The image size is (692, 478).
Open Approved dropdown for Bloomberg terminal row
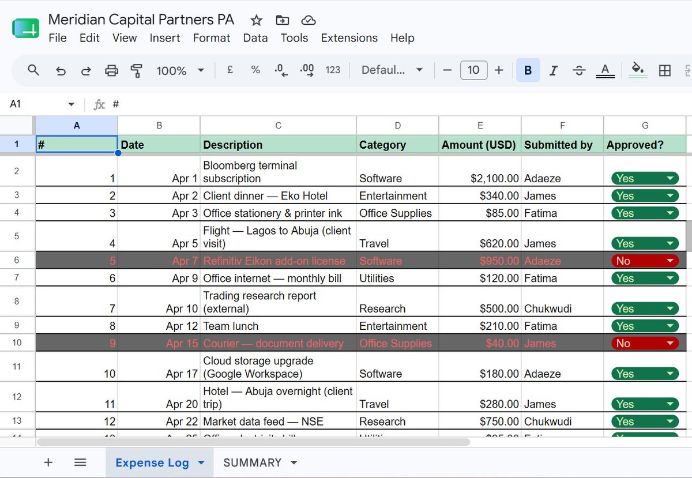click(x=645, y=178)
